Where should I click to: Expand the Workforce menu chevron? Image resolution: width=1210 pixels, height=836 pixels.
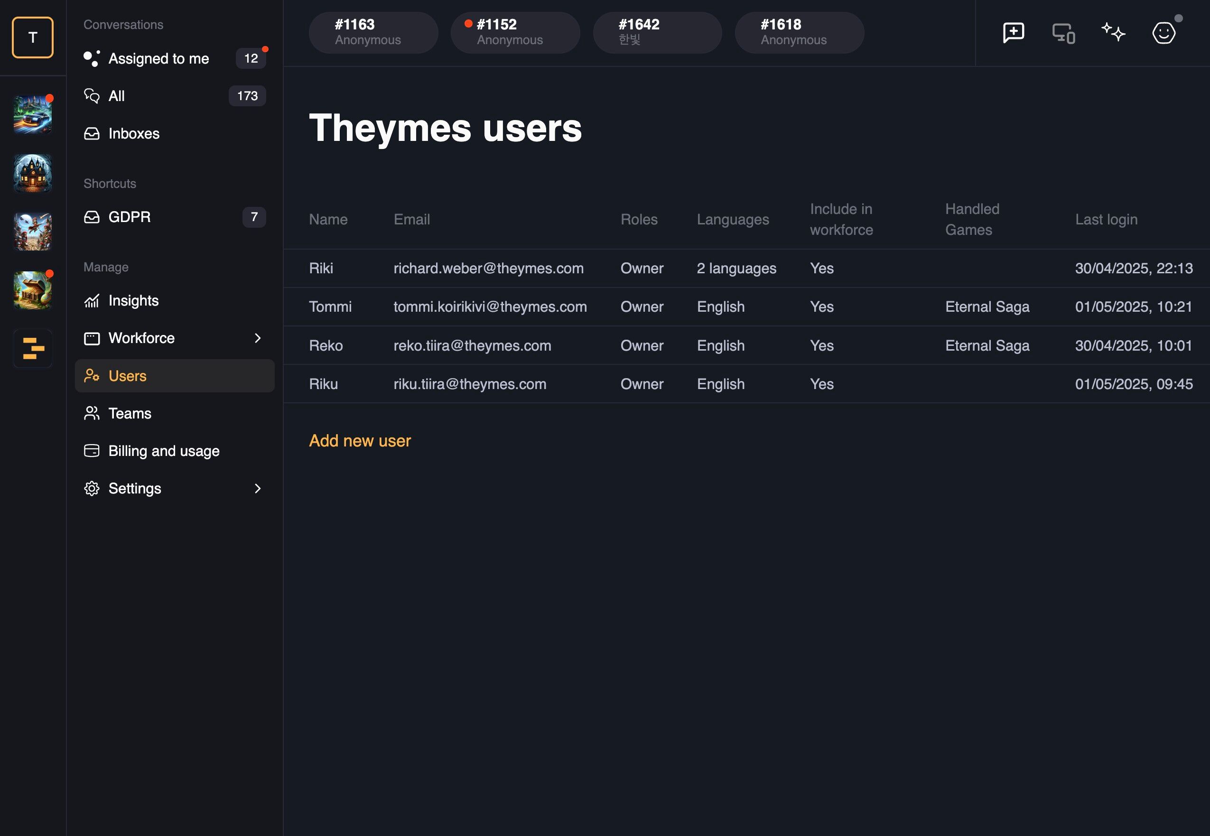point(257,338)
